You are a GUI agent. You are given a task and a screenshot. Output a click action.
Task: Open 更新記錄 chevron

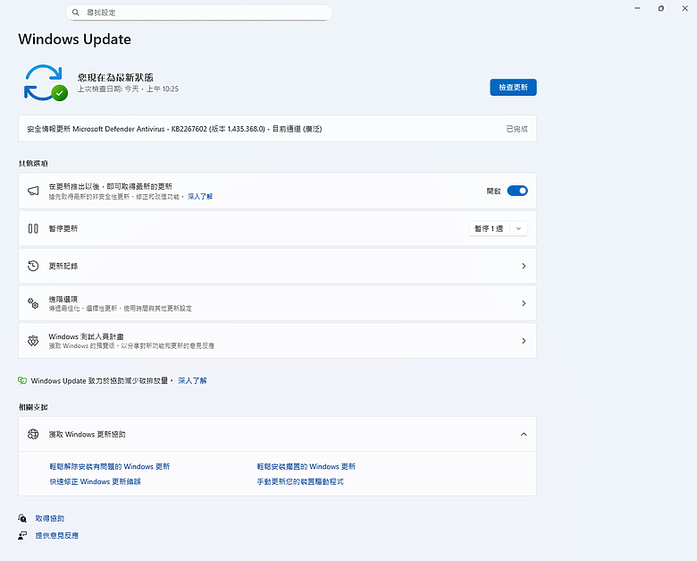[524, 266]
